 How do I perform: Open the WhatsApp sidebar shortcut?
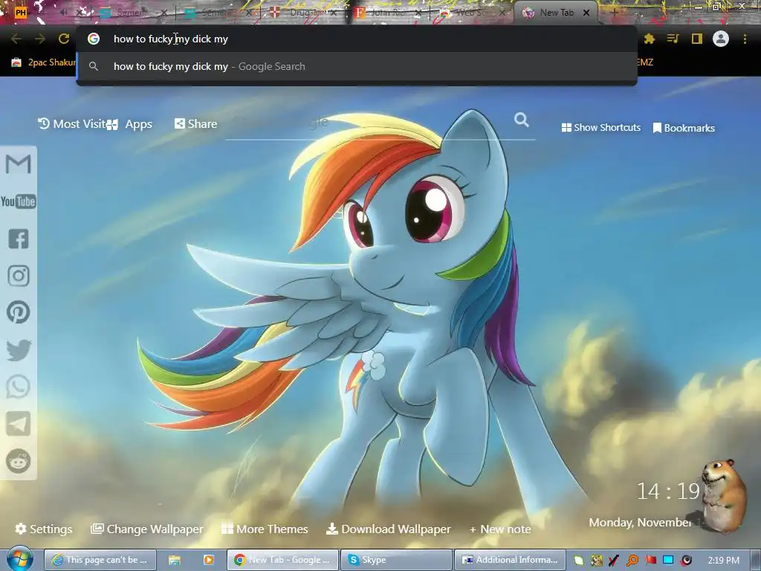pyautogui.click(x=19, y=387)
